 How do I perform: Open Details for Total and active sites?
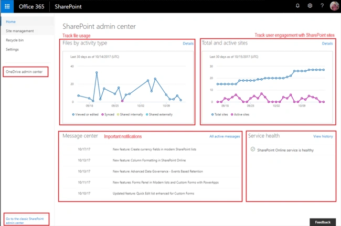(327, 44)
